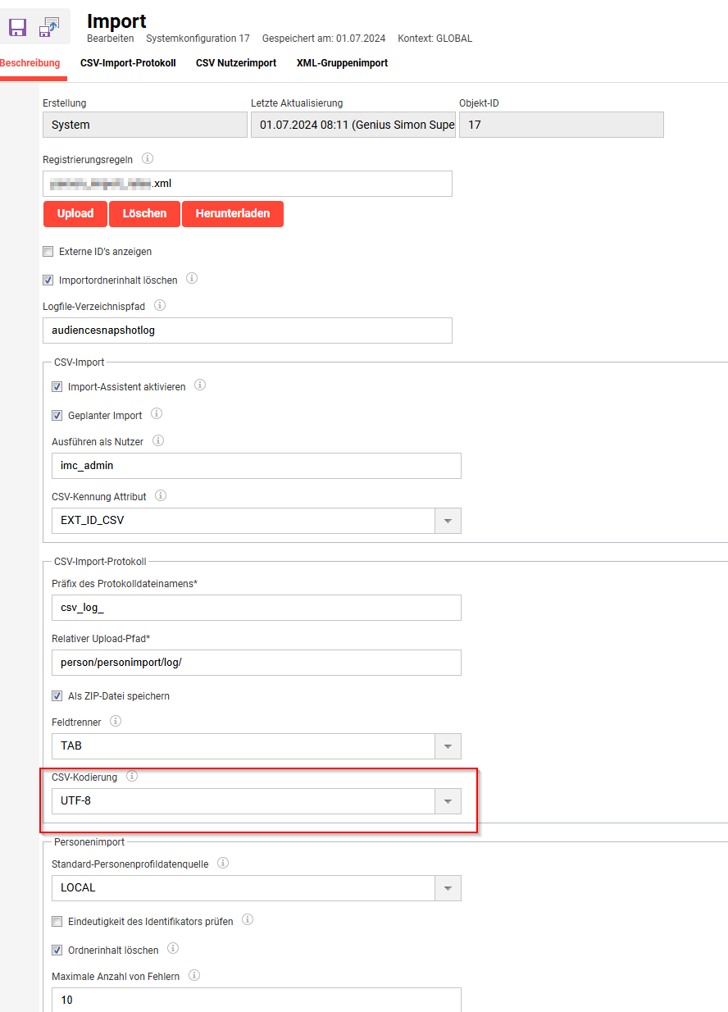Click the Ausführen als Nutzer input field

pos(256,465)
